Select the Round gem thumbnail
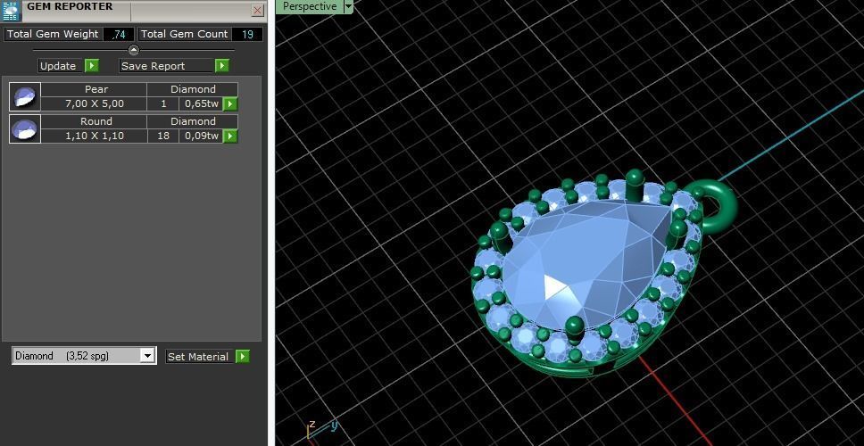The height and width of the screenshot is (446, 864). click(25, 128)
